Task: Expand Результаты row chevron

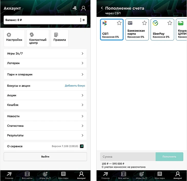Action: coord(82,135)
